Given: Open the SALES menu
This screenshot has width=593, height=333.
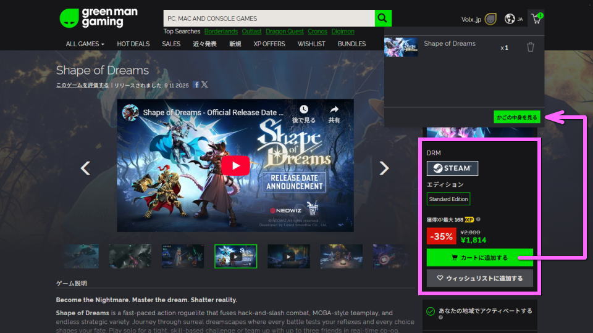Looking at the screenshot, I should tap(171, 44).
